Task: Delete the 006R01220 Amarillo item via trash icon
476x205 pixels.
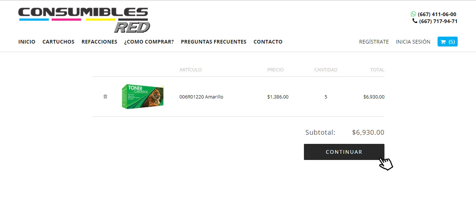Action: (x=105, y=97)
